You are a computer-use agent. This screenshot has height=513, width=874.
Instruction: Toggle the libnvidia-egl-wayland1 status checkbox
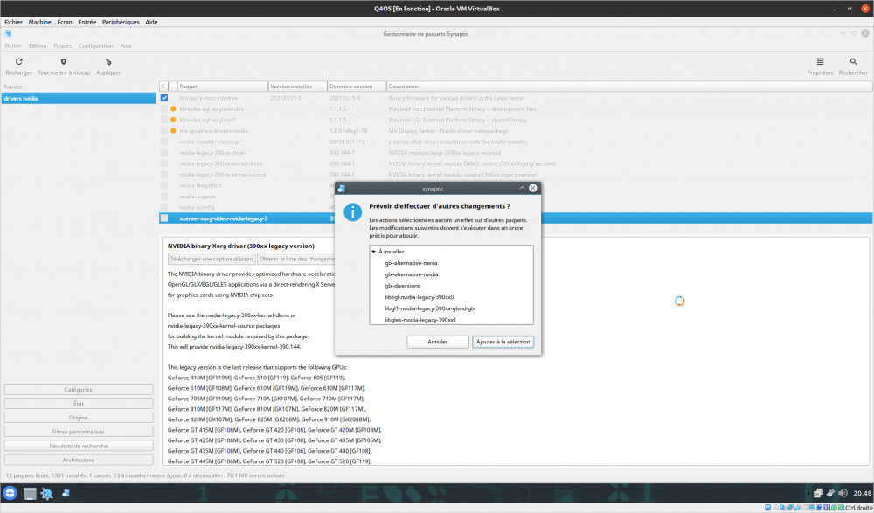[164, 120]
